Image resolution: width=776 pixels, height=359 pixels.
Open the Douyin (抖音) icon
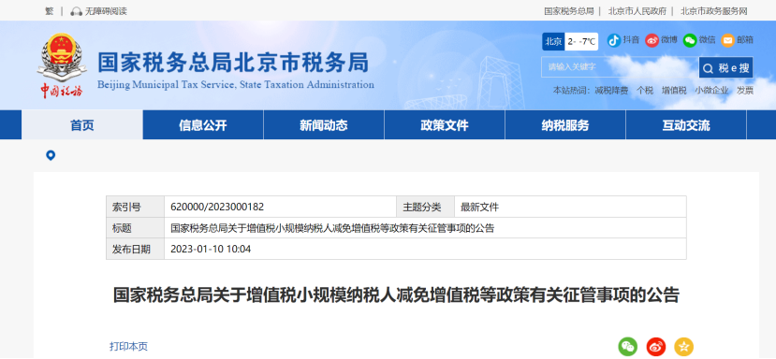(x=614, y=40)
